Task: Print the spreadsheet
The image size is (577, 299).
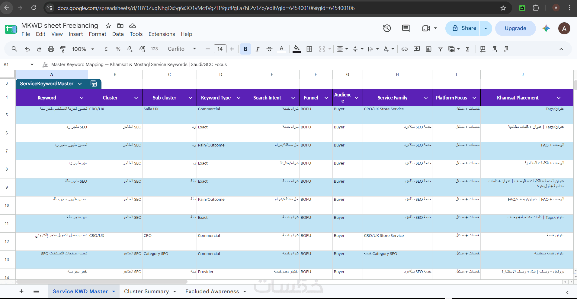Action: click(51, 49)
